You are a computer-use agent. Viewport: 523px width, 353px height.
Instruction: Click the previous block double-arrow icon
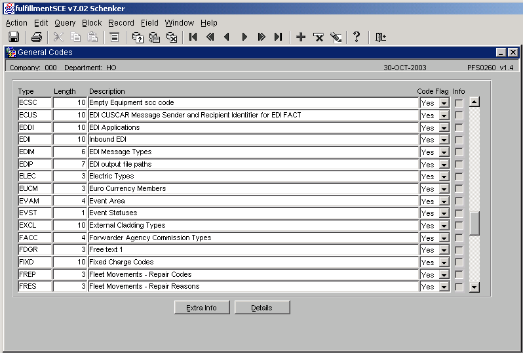tap(210, 37)
